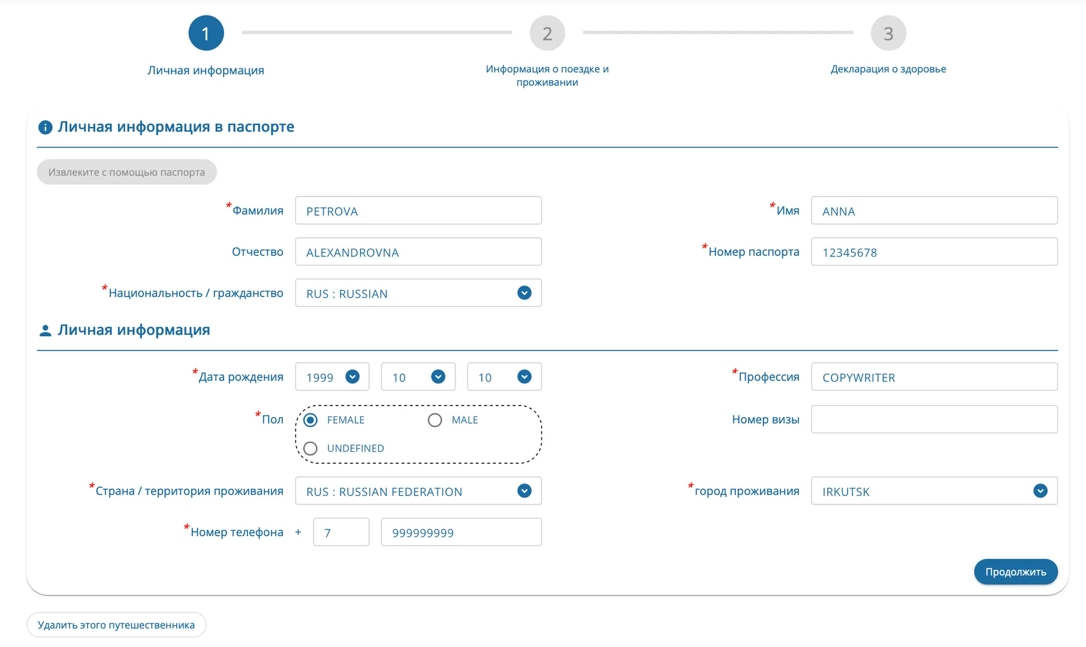Select the MALE radio button
Viewport: 1086px width, 647px height.
pos(435,420)
